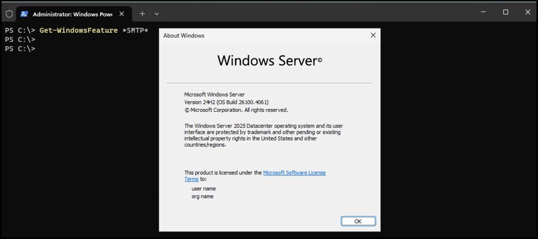Close the Windows Terminal window
The height and width of the screenshot is (239, 538).
coord(528,12)
